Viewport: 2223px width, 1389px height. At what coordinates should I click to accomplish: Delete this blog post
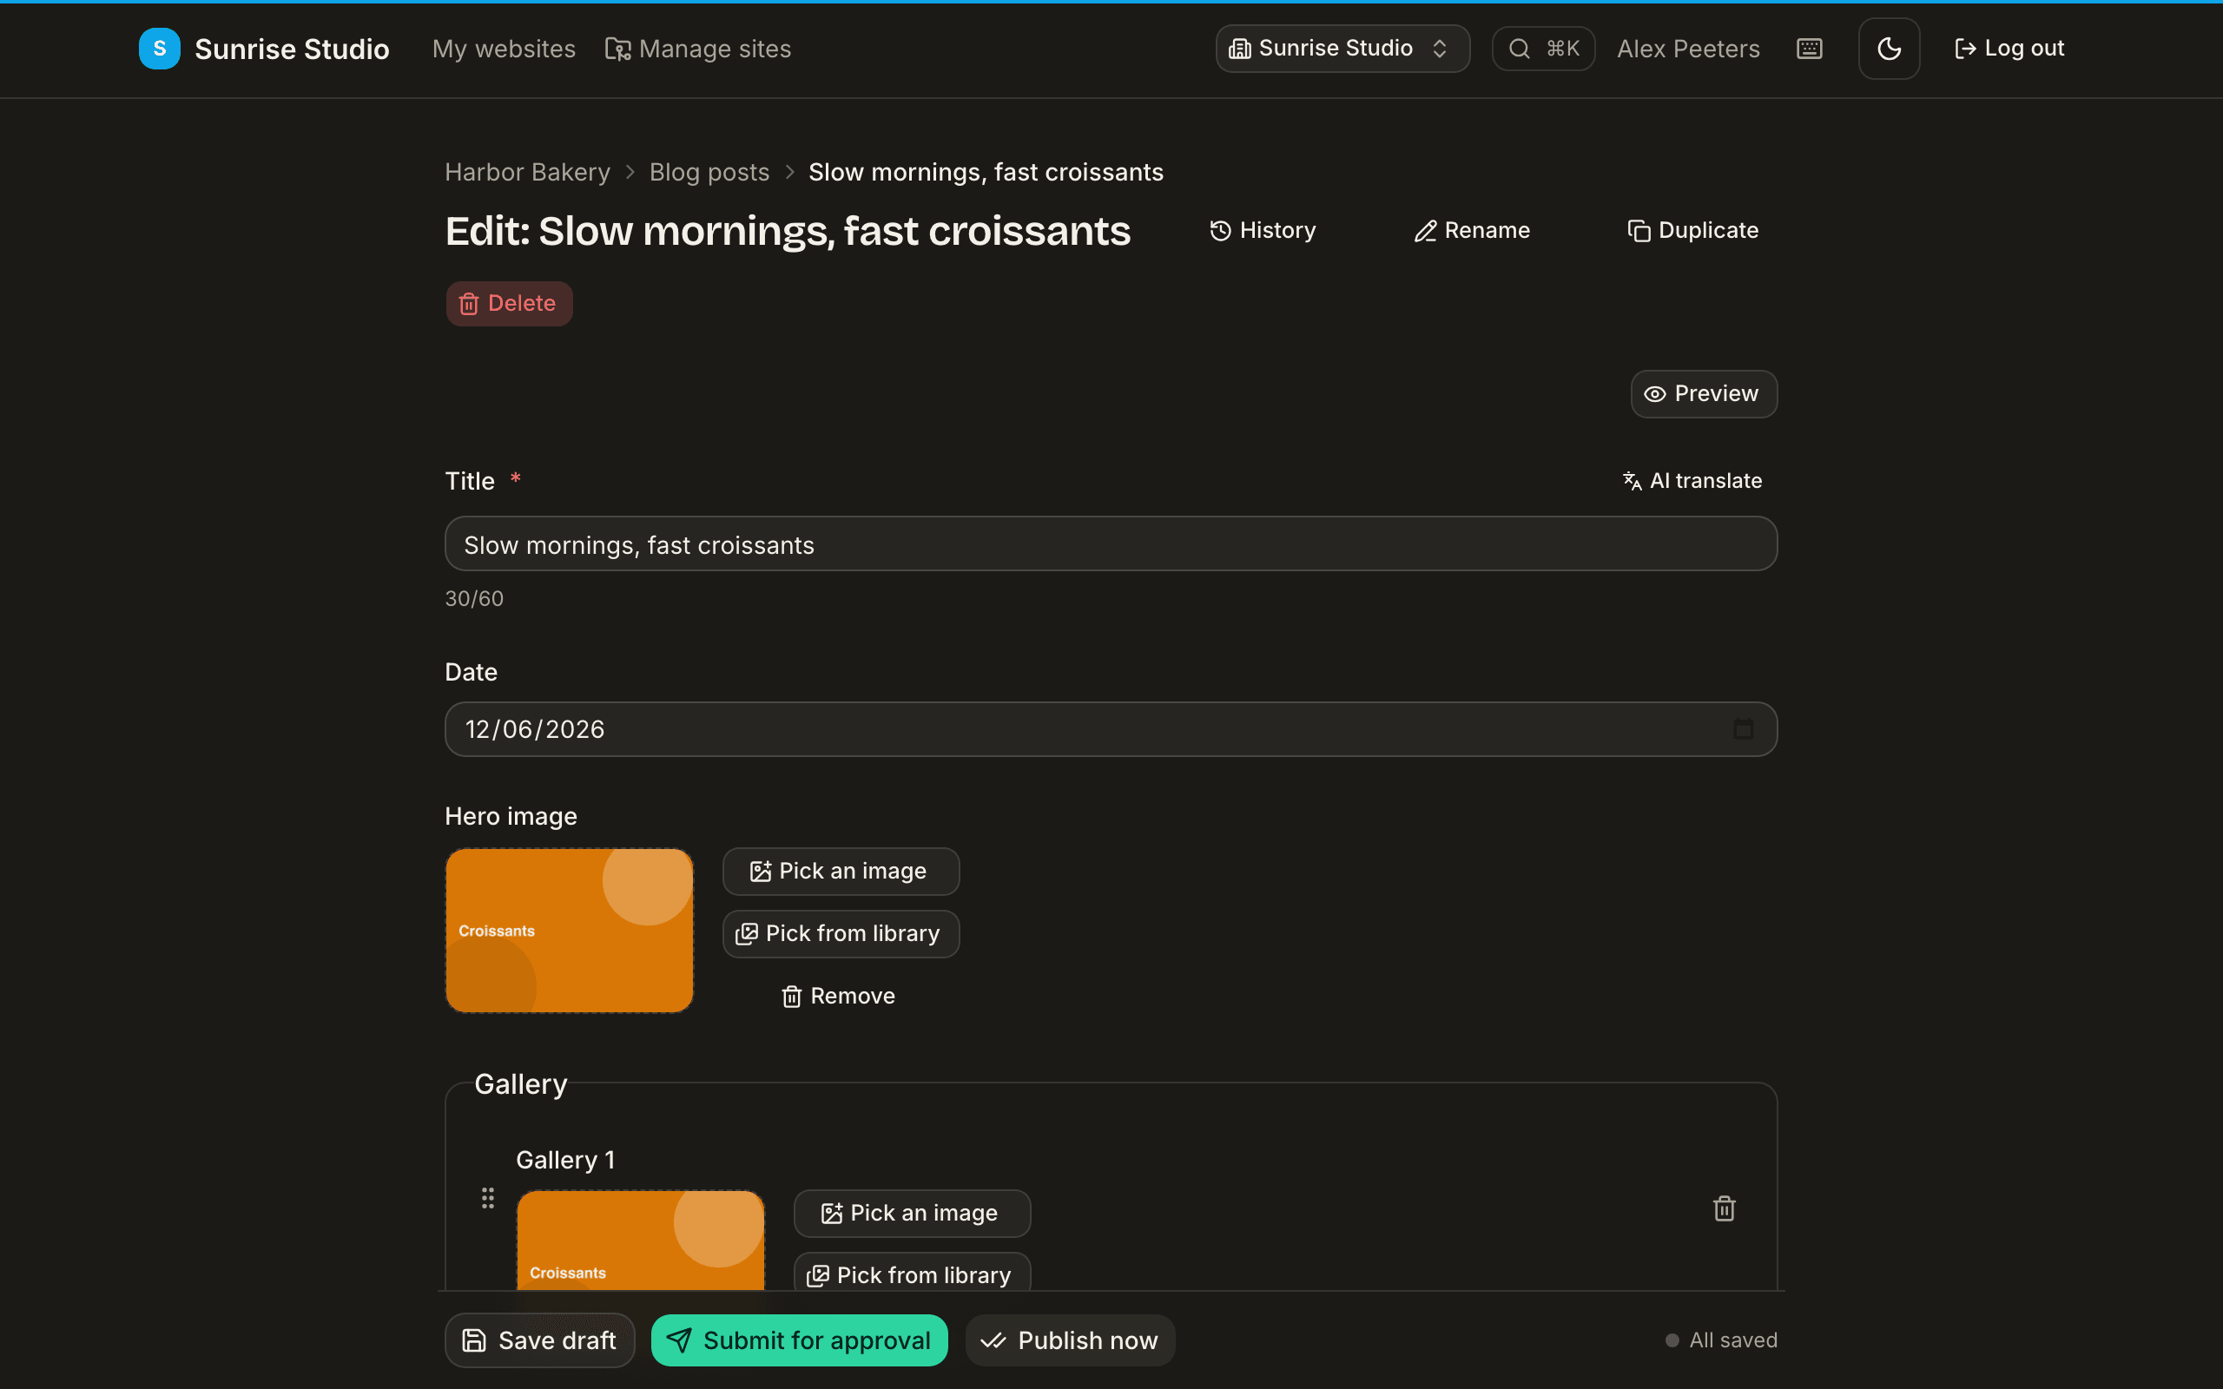tap(509, 303)
